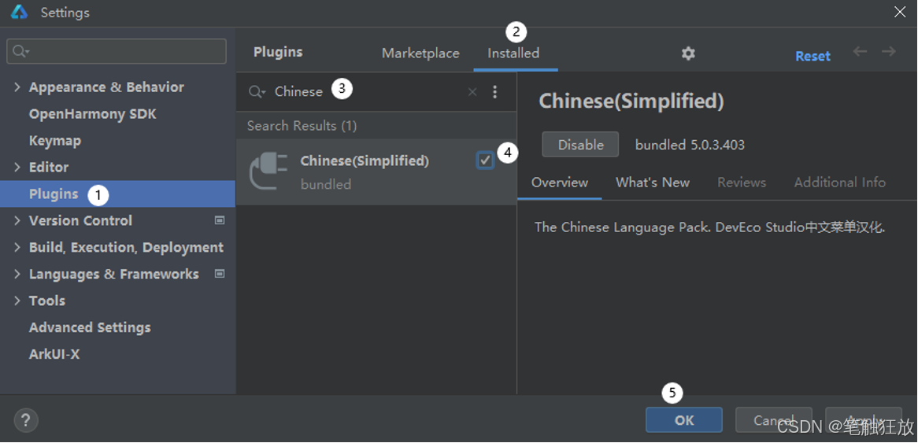Expand Appearance & Behavior settings
Image resolution: width=918 pixels, height=443 pixels.
pyautogui.click(x=17, y=87)
